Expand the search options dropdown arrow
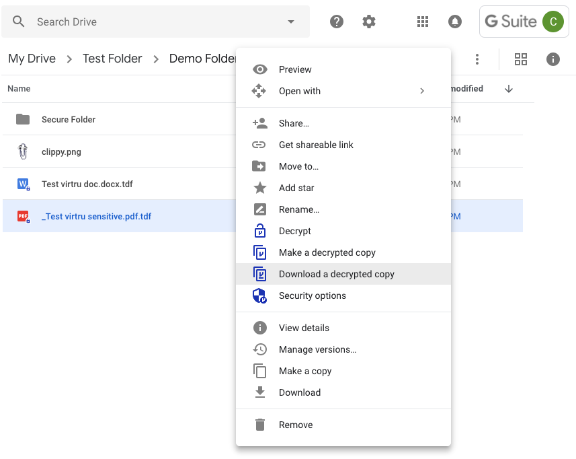This screenshot has width=576, height=459. pyautogui.click(x=291, y=22)
